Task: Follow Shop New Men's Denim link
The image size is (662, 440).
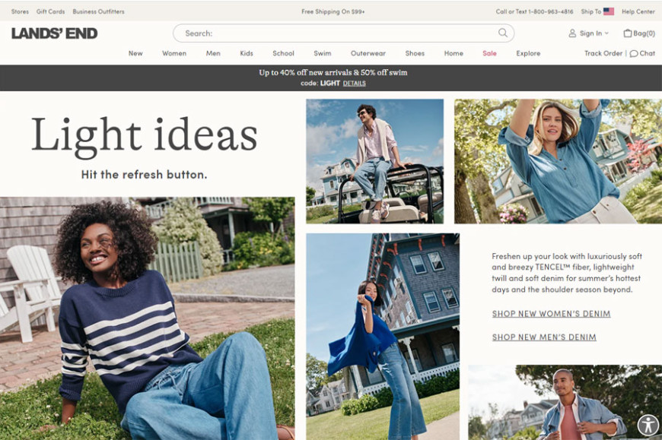Action: (x=544, y=337)
